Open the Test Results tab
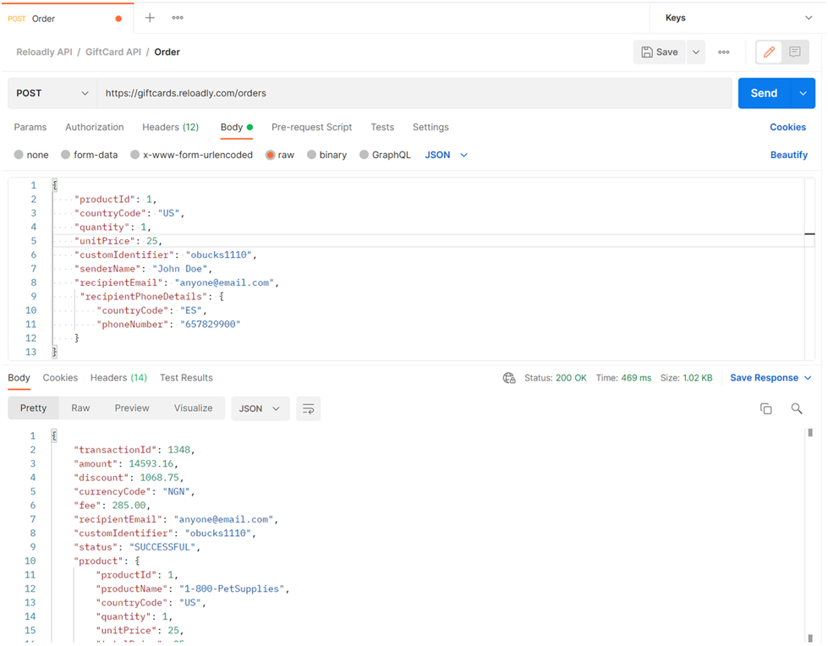 186,378
